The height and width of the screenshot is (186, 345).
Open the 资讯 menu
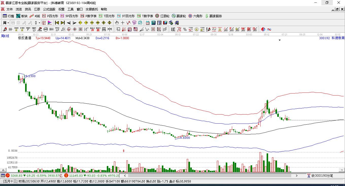click(28, 9)
